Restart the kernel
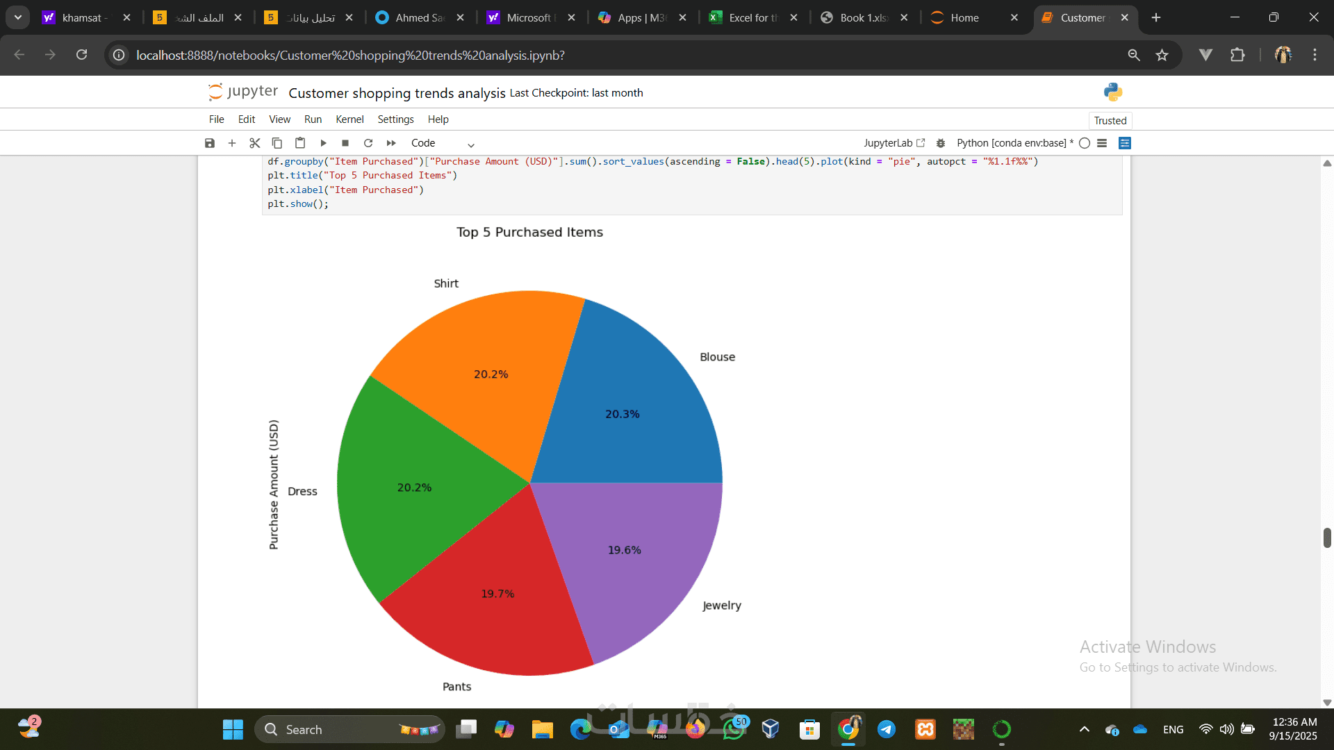 click(x=368, y=143)
